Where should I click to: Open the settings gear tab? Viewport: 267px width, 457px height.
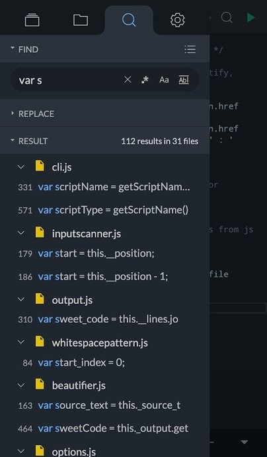pos(177,20)
